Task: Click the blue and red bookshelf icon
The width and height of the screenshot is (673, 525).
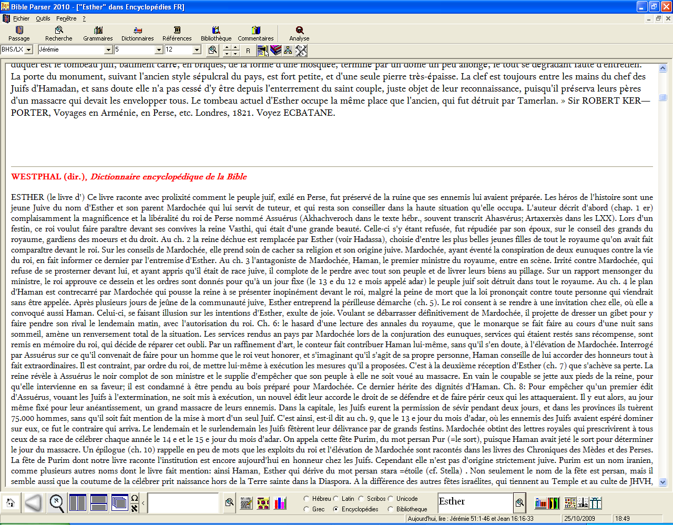Action: [541, 503]
